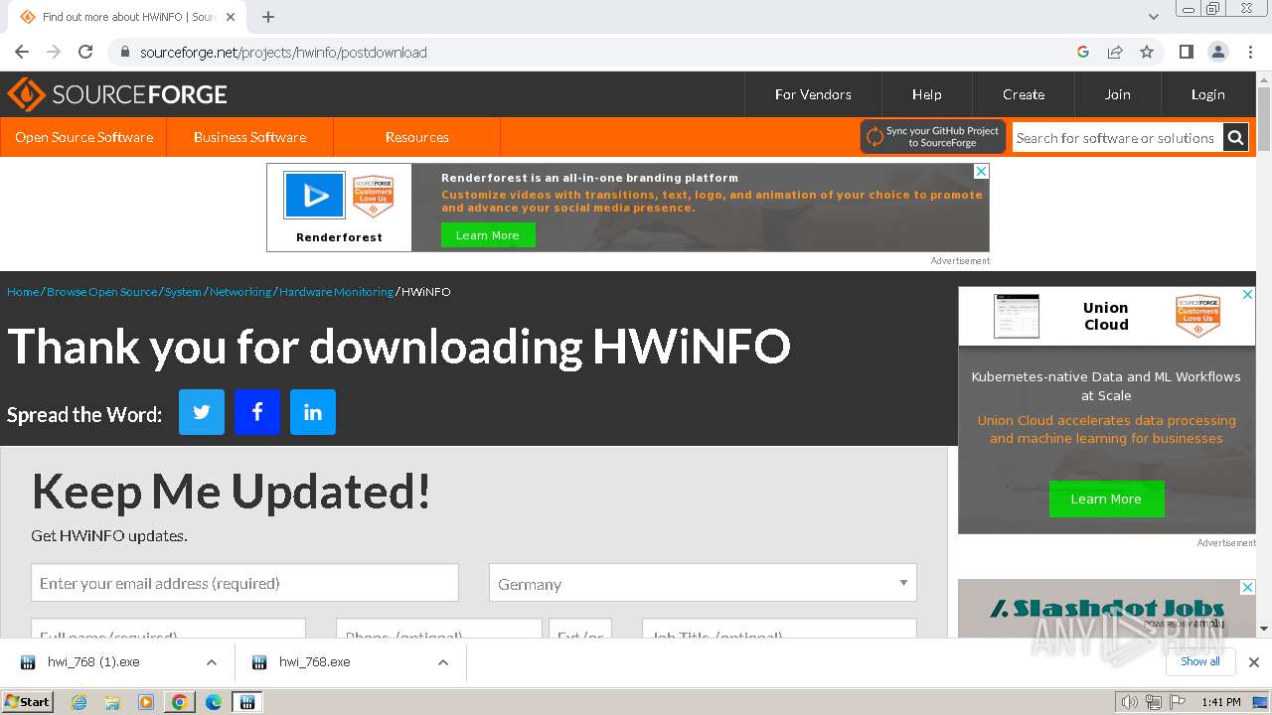Close the Slashdot Jobs ad

coord(1247,588)
